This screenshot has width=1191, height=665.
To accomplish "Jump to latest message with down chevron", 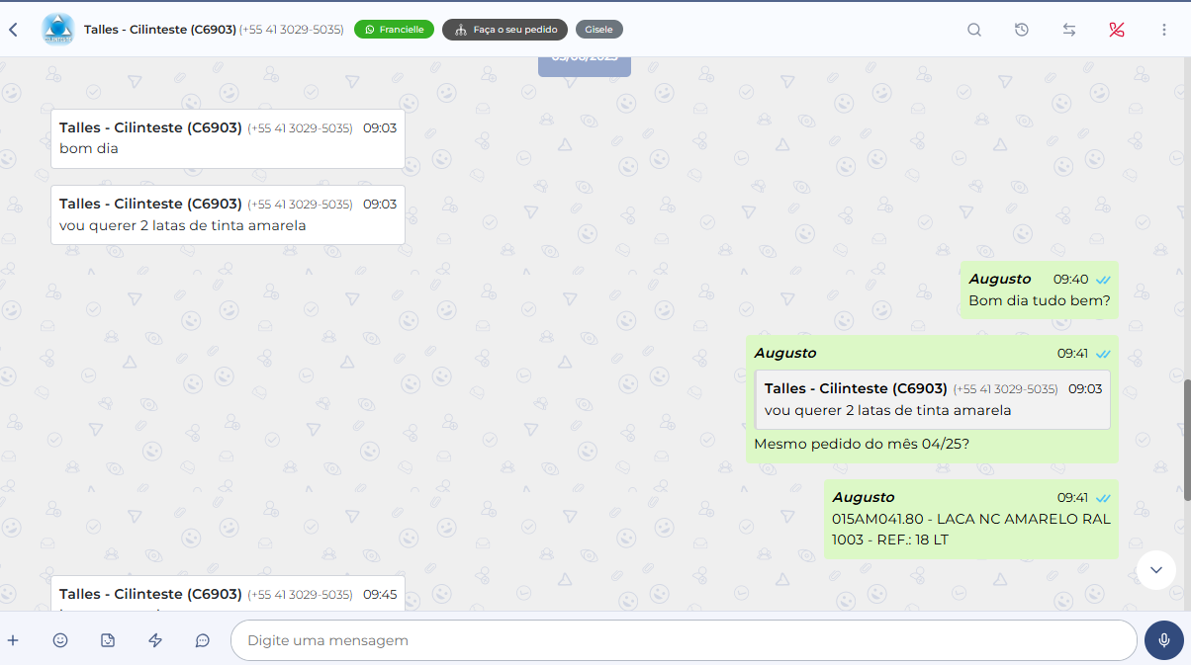I will click(x=1155, y=569).
